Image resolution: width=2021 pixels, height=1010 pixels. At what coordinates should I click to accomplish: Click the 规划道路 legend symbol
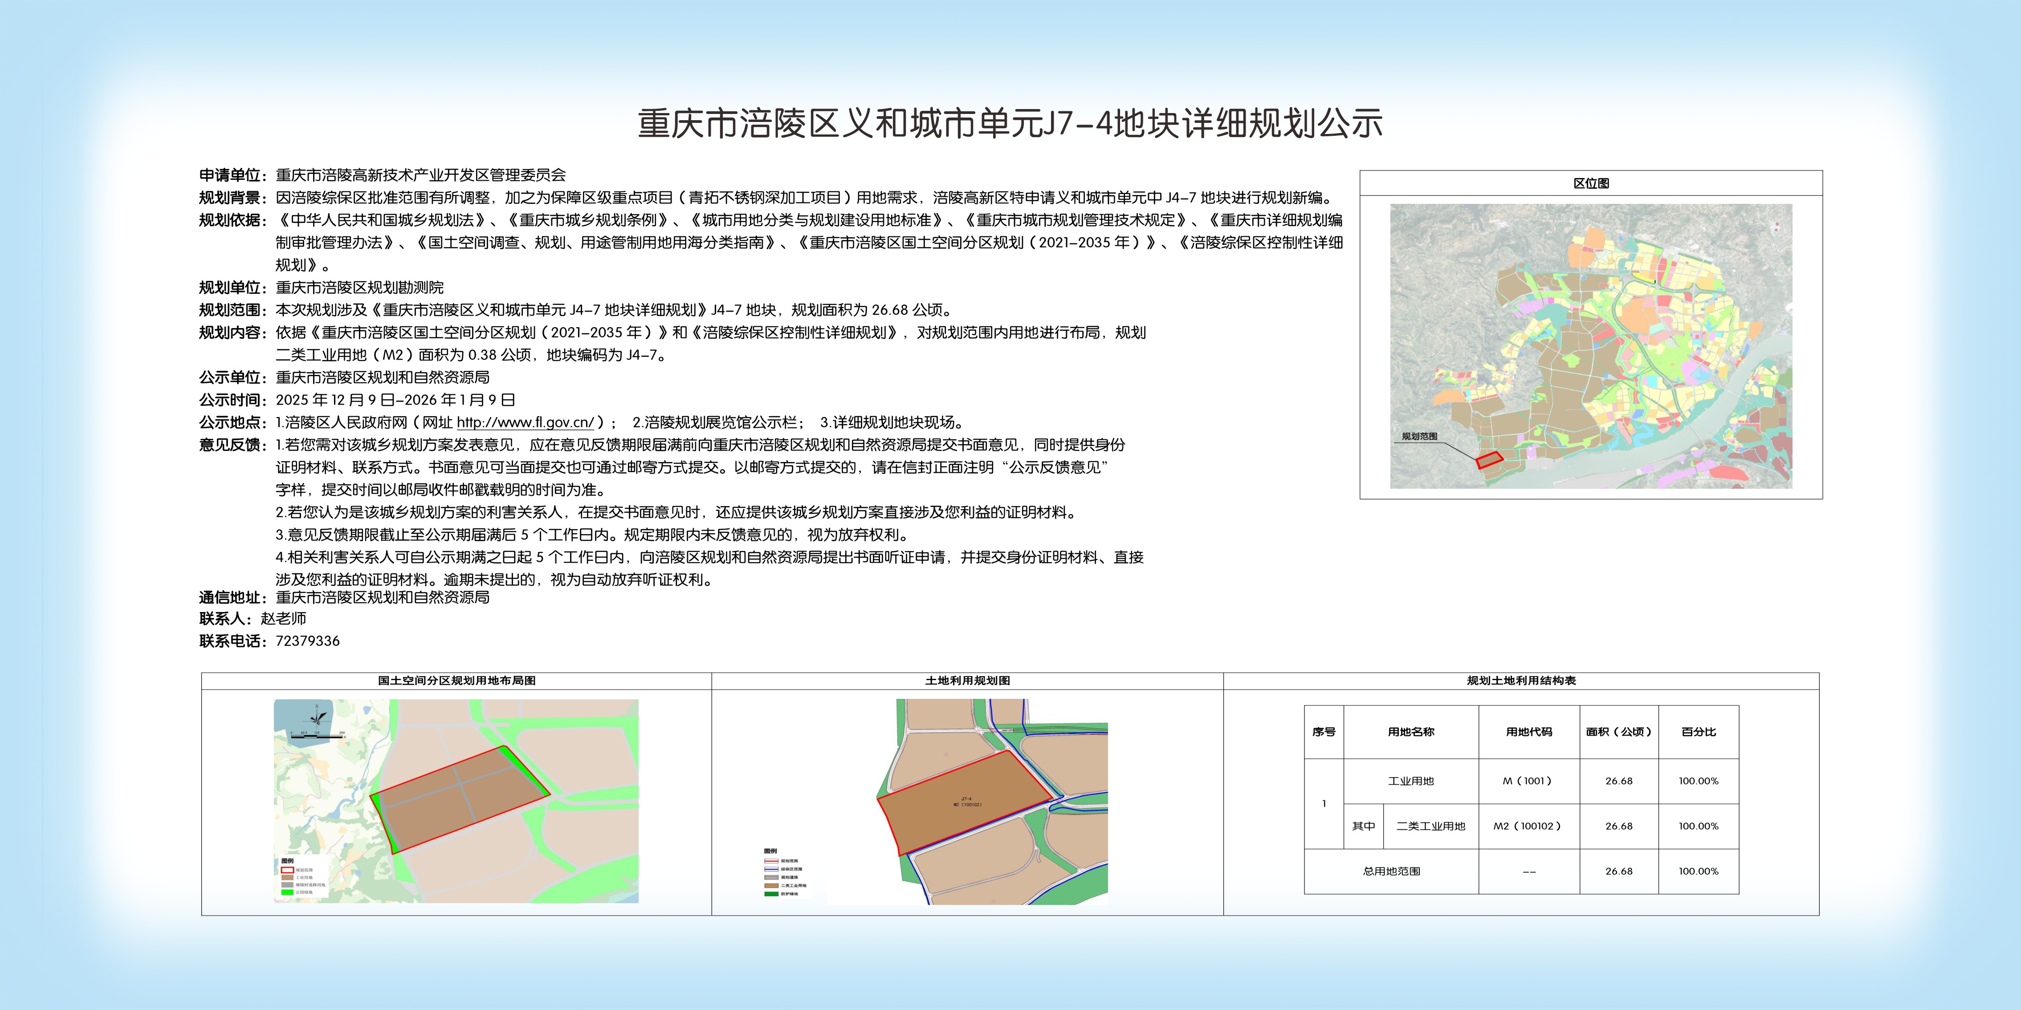pos(771,877)
